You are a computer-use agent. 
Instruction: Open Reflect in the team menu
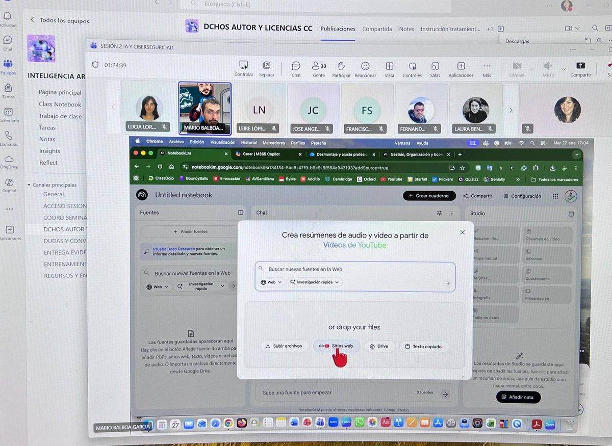[x=48, y=163]
